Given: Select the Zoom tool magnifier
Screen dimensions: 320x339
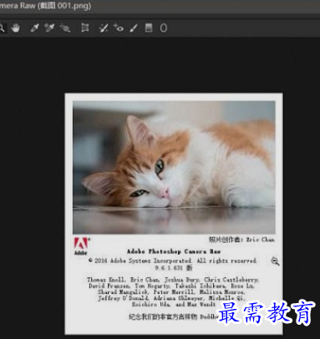Looking at the screenshot, I should click(2, 28).
